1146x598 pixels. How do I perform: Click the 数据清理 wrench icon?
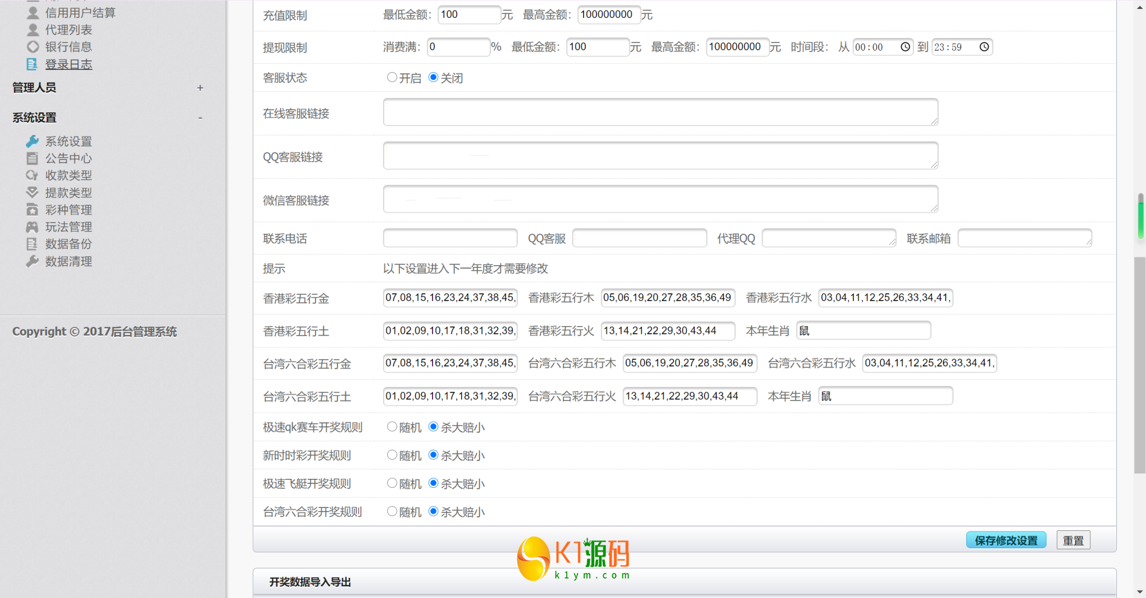(32, 261)
